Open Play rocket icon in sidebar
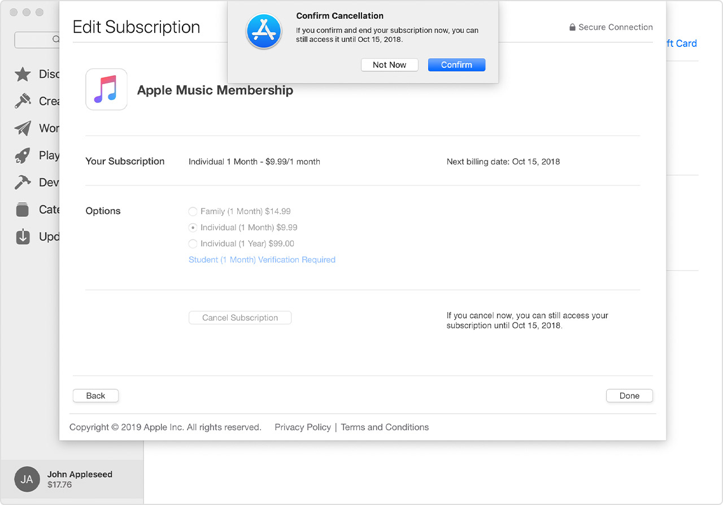The height and width of the screenshot is (505, 723). (23, 155)
